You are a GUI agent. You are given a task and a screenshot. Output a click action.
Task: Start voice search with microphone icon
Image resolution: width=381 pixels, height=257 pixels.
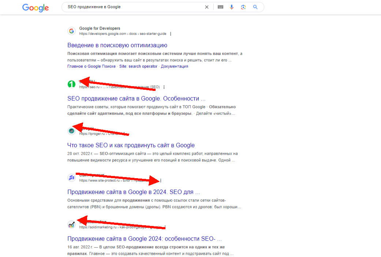(x=232, y=7)
